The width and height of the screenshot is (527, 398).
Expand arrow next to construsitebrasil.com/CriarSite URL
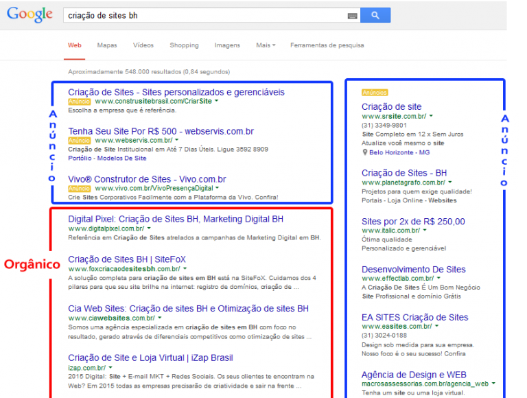click(216, 101)
